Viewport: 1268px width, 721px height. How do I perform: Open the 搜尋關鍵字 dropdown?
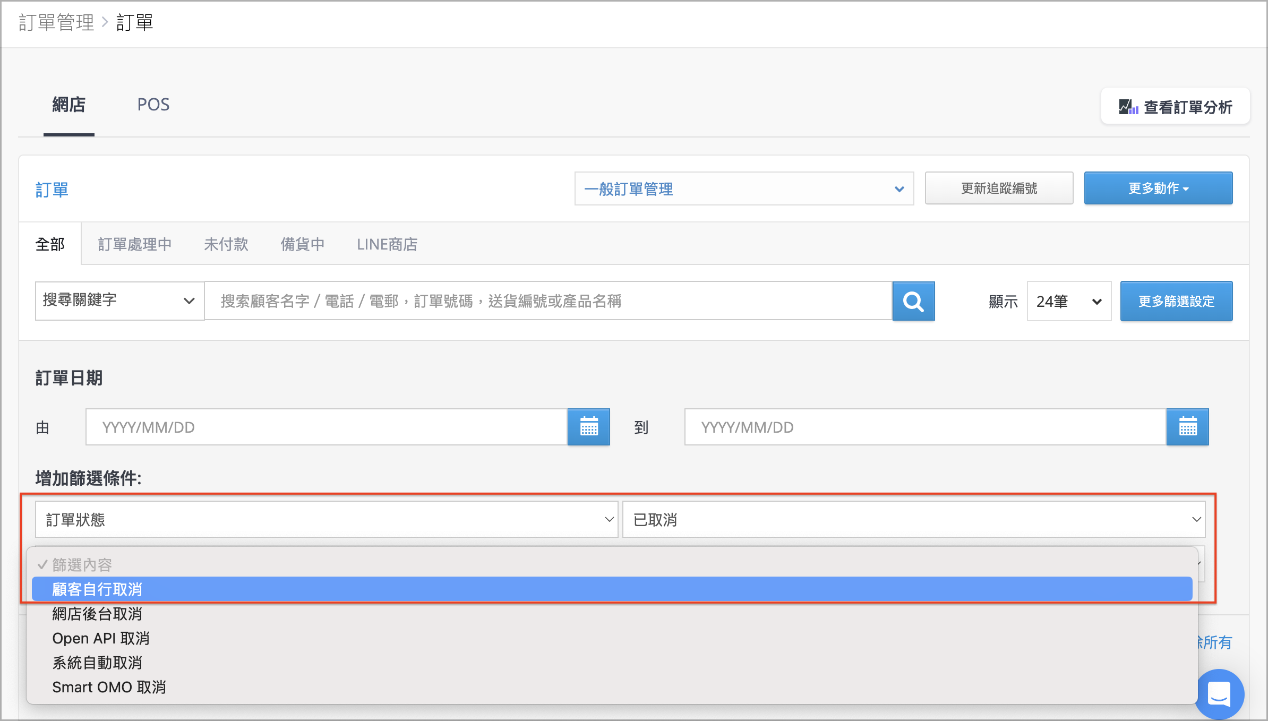pos(119,301)
